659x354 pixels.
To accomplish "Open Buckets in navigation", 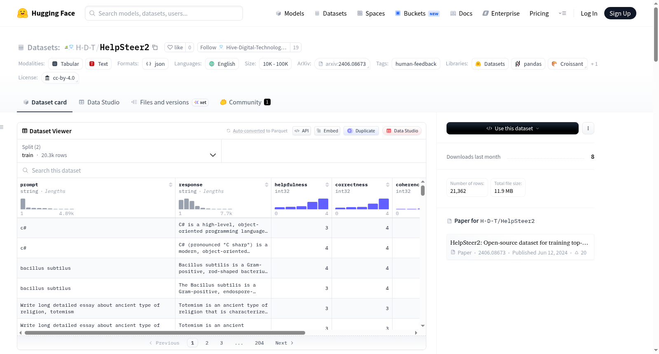I will (x=417, y=14).
